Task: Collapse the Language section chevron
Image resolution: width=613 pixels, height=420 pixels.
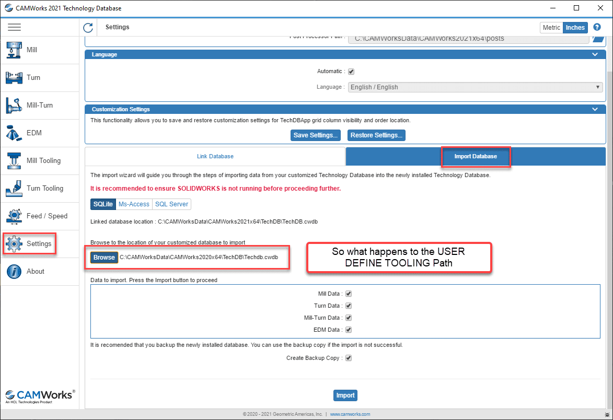Action: [595, 54]
